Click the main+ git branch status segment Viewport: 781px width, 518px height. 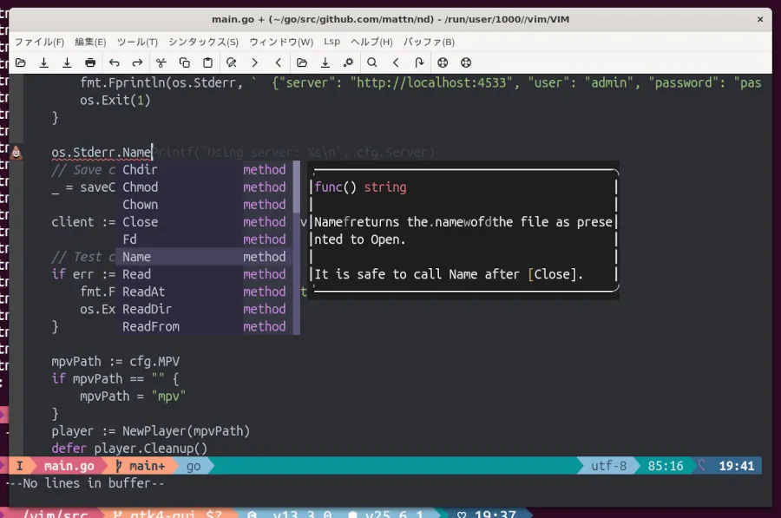pos(140,466)
